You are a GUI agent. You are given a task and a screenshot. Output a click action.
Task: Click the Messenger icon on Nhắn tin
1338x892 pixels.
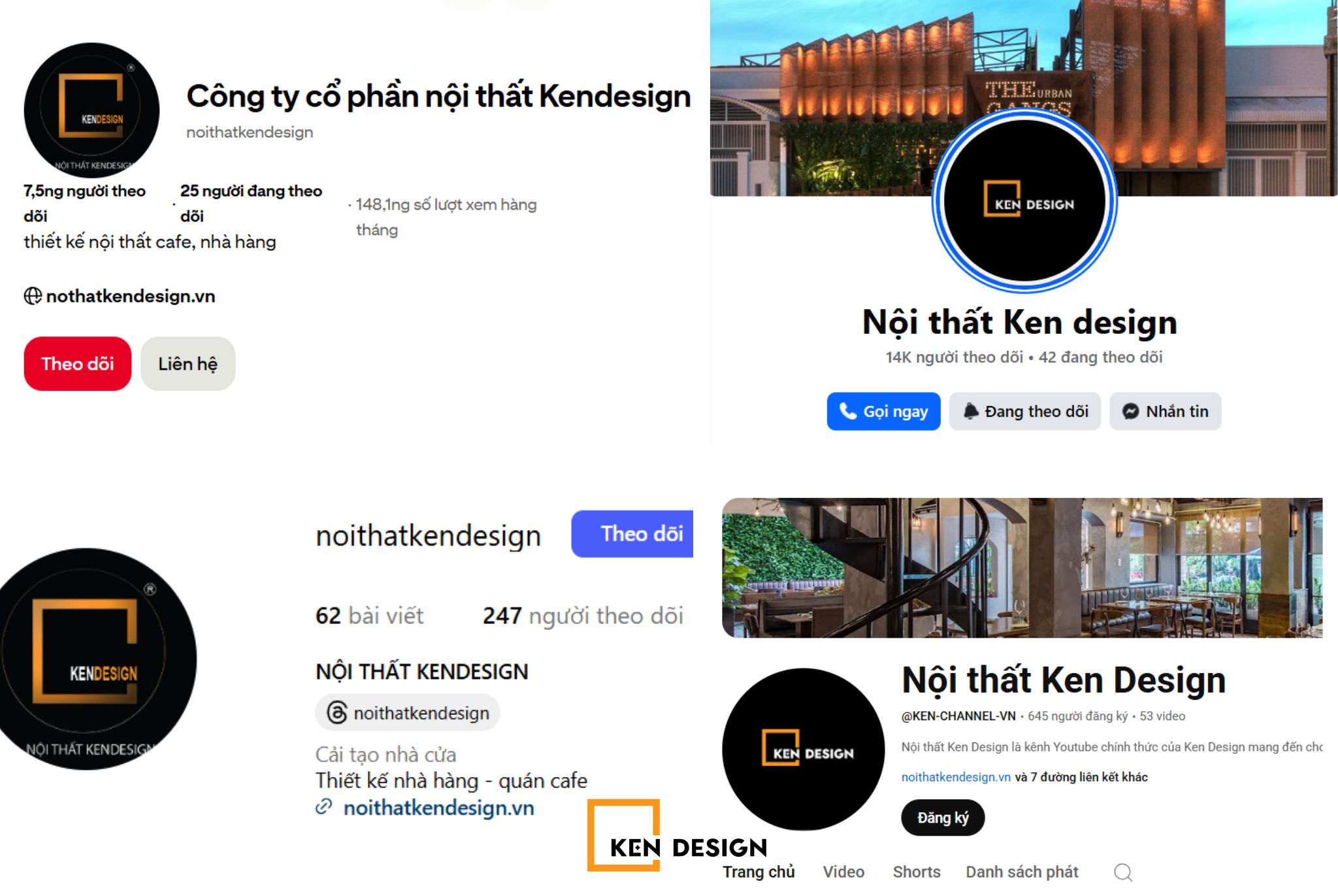pyautogui.click(x=1130, y=412)
